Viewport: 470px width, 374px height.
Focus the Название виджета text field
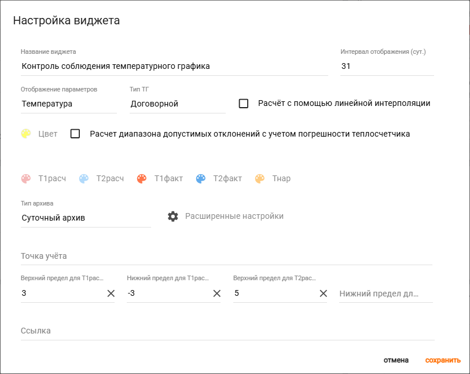[174, 67]
